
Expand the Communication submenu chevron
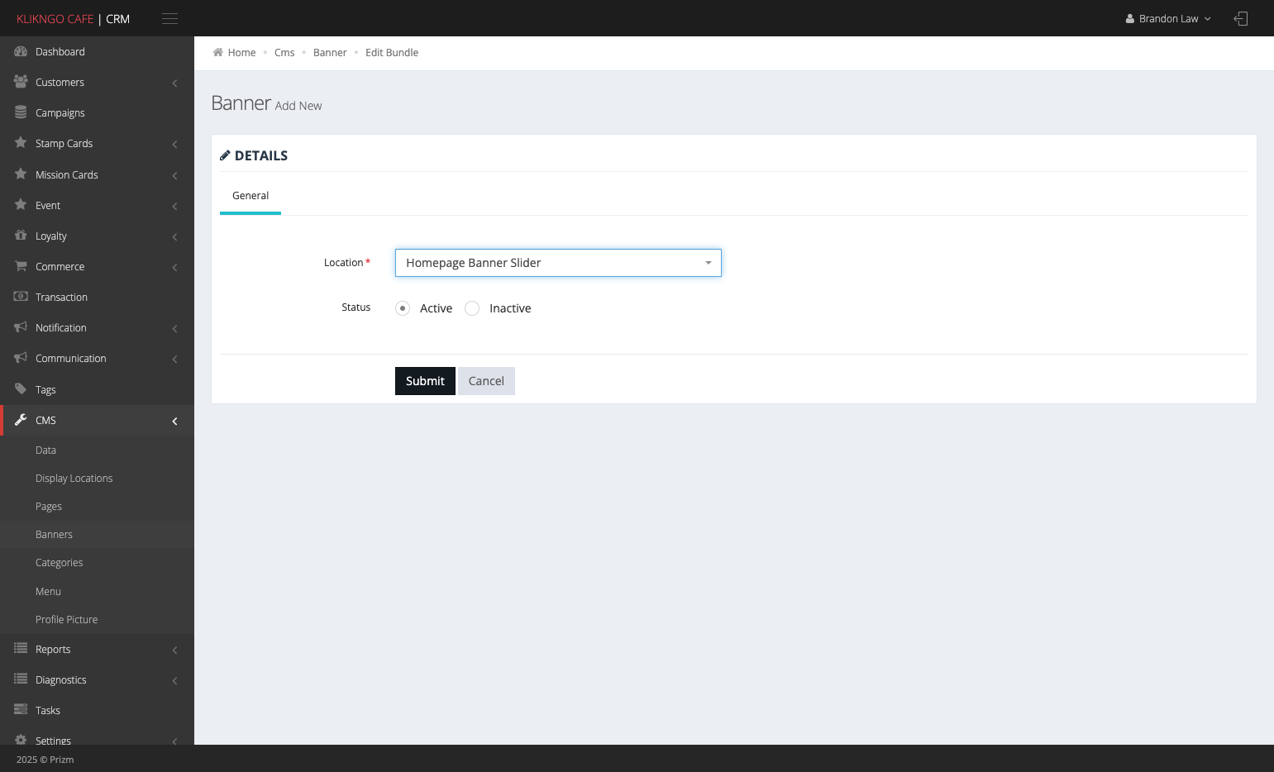click(x=174, y=359)
